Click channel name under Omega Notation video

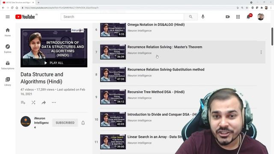(x=140, y=31)
